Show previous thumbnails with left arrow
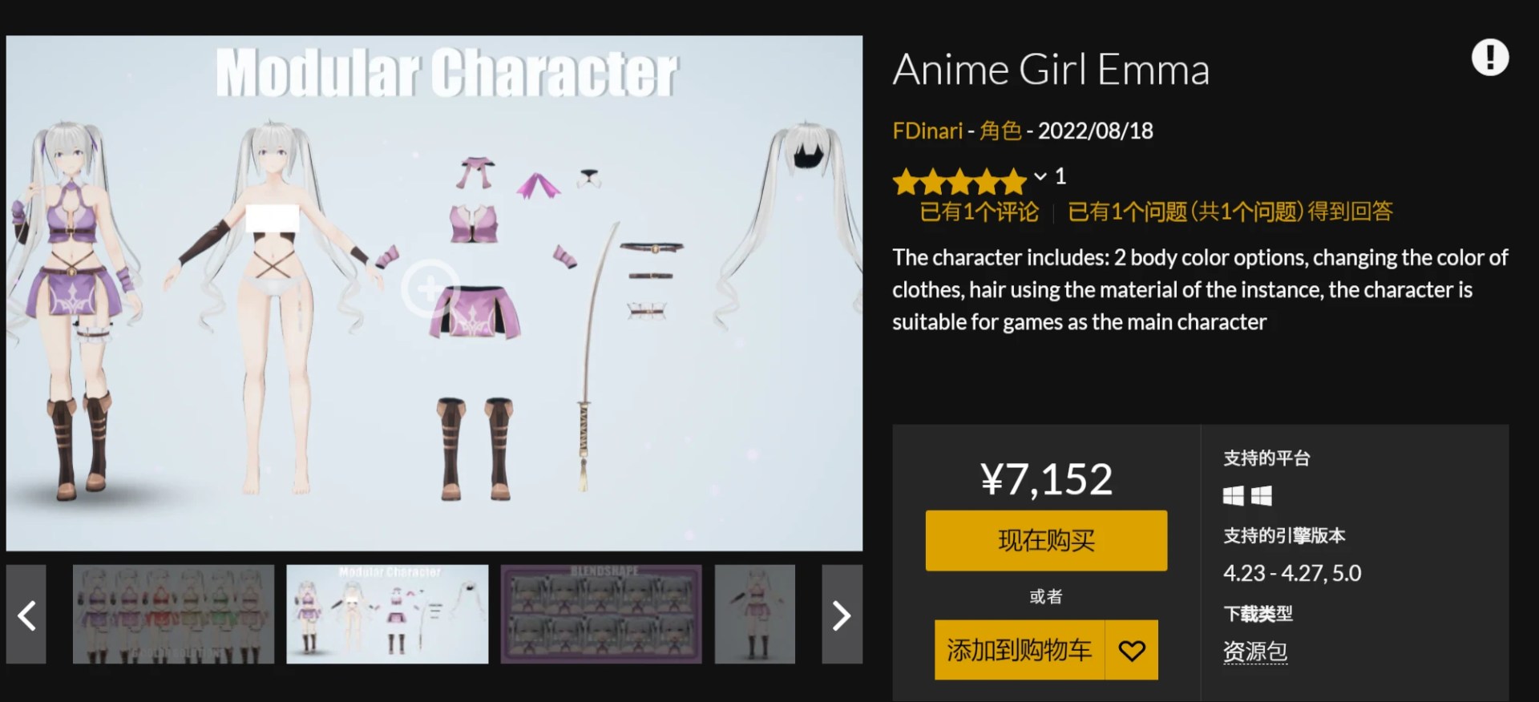 point(26,615)
